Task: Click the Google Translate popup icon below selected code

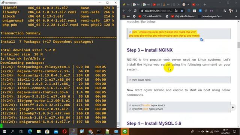Action: pos(202,40)
